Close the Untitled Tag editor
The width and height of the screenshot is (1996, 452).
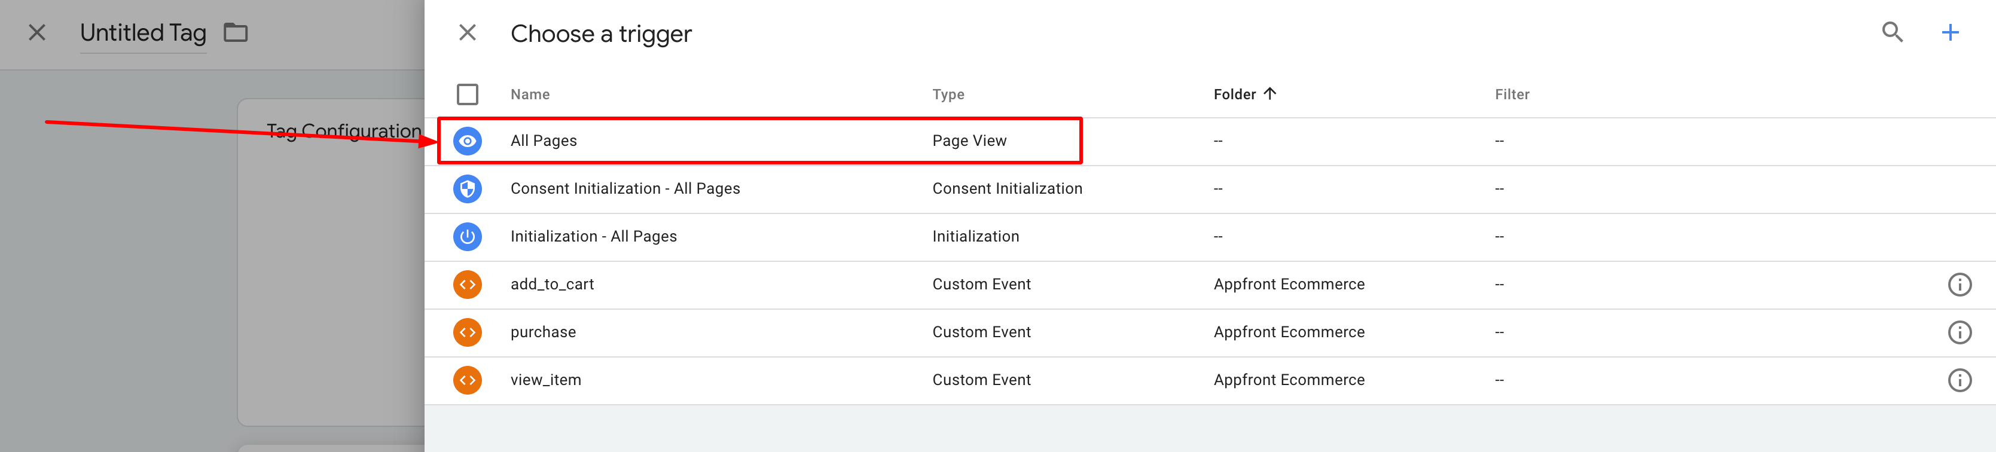(x=37, y=32)
